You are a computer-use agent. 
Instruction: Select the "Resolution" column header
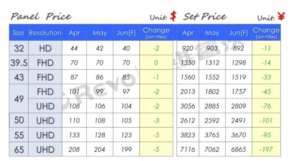click(45, 33)
